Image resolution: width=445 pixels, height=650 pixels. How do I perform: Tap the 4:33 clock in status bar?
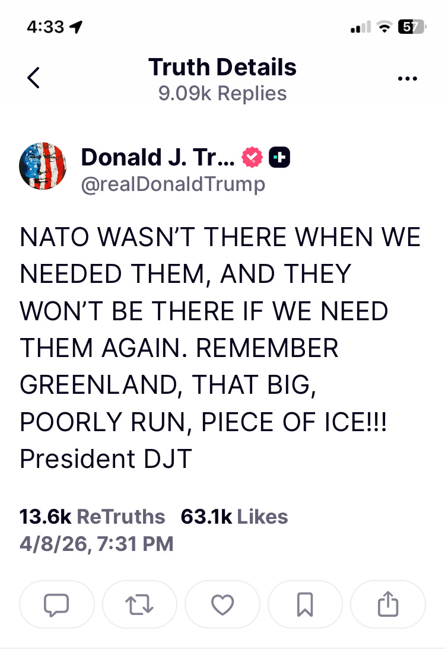(x=45, y=27)
